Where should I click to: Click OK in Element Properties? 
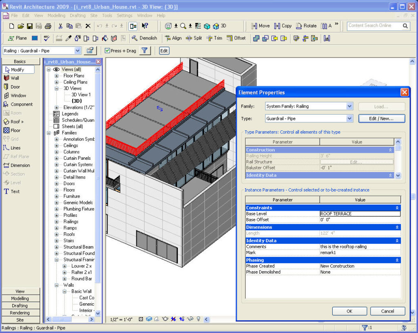point(349,311)
